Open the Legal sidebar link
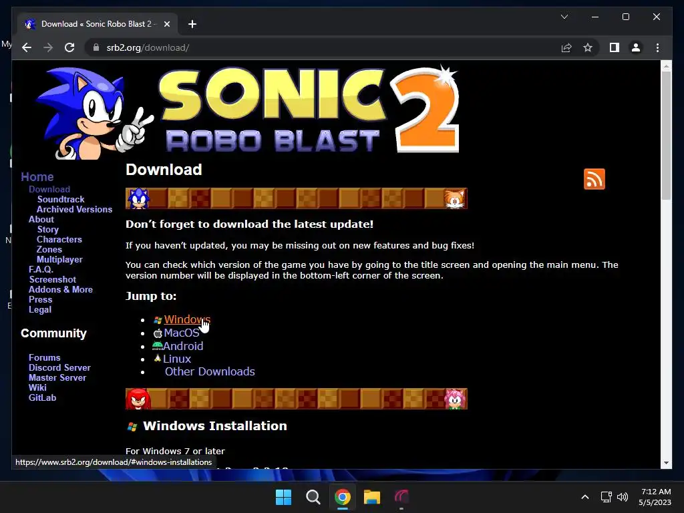The height and width of the screenshot is (513, 684). click(39, 310)
